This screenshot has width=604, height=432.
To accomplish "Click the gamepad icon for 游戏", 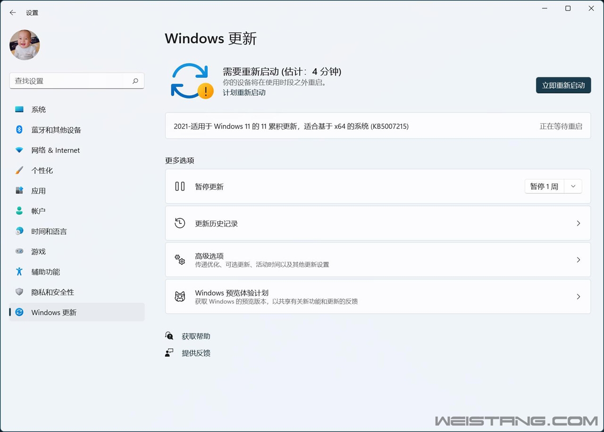I will point(19,251).
